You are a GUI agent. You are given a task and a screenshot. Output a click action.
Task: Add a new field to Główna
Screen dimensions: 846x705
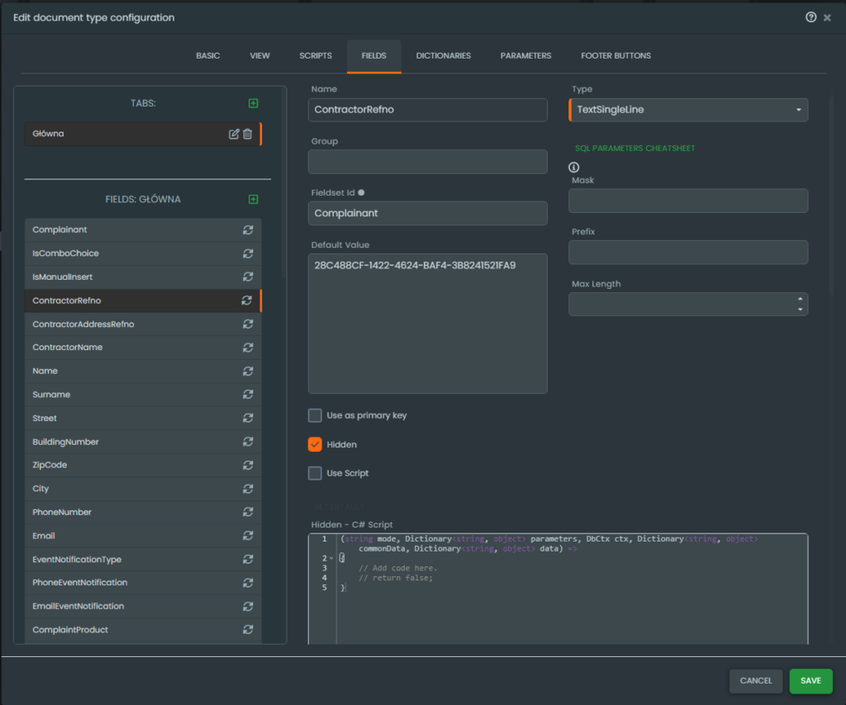click(x=254, y=199)
